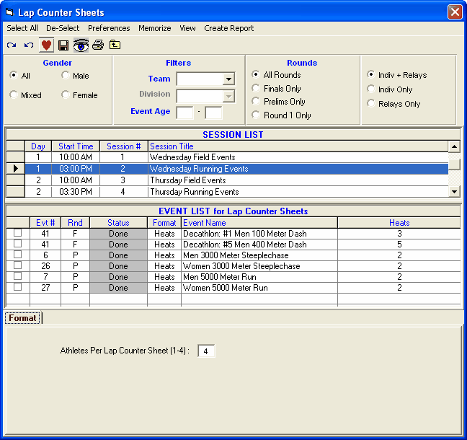Check the Women 5000 Meter Run box

point(17,287)
